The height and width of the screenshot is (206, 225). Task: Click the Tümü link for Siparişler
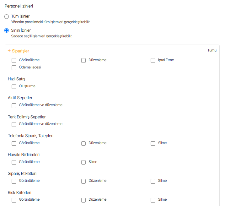pos(212,50)
